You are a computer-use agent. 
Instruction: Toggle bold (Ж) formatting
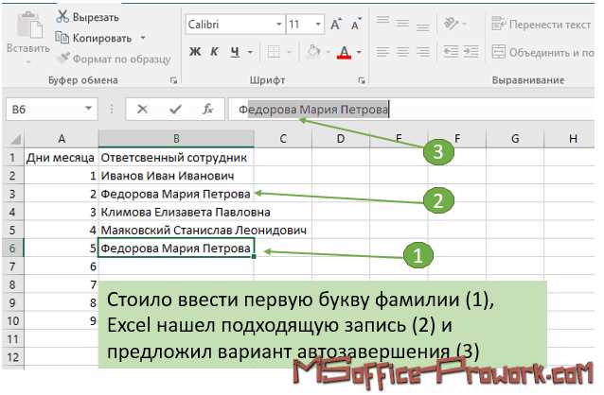click(195, 52)
